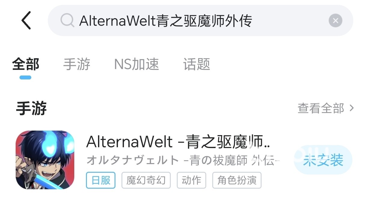
Task: Tap the blue underline indicator under 全部
Action: pos(26,77)
